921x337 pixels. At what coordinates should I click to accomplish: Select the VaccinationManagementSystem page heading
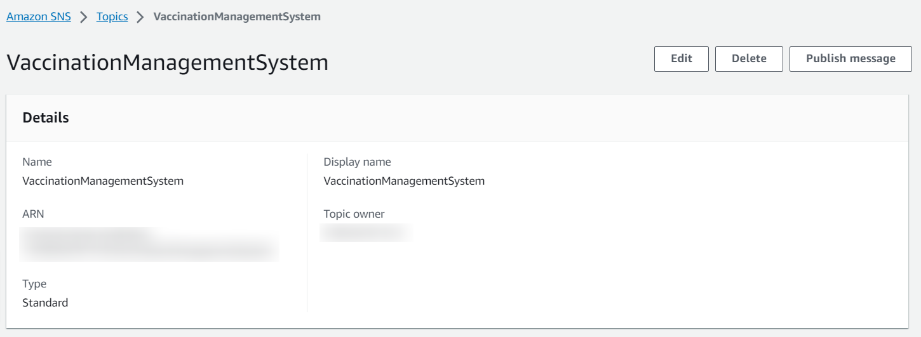[168, 62]
